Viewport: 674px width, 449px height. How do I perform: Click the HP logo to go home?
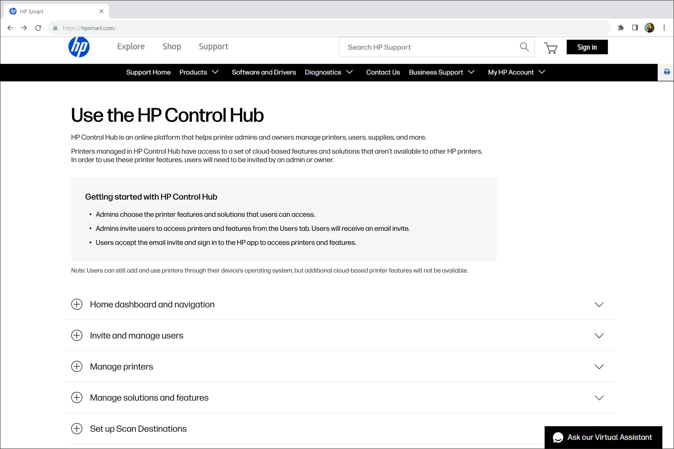(x=79, y=47)
